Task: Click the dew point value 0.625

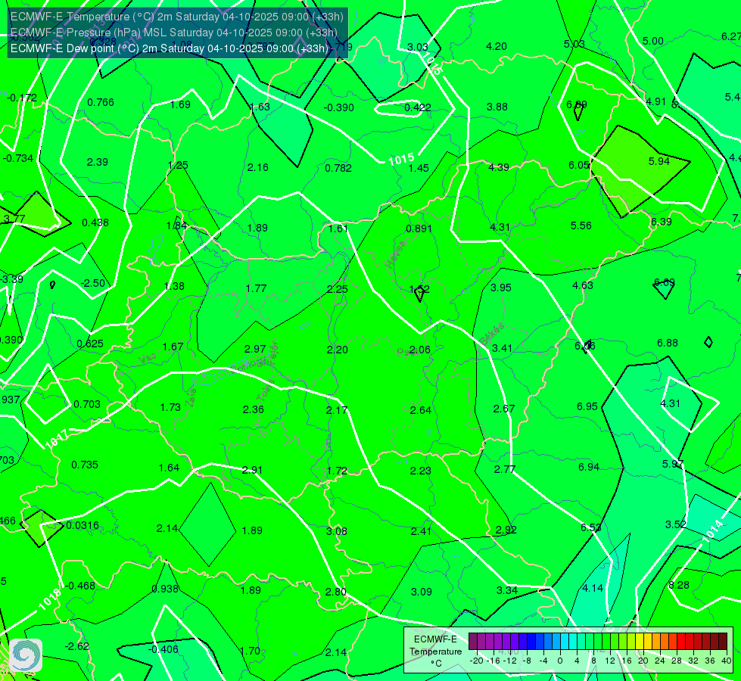Action: point(90,344)
